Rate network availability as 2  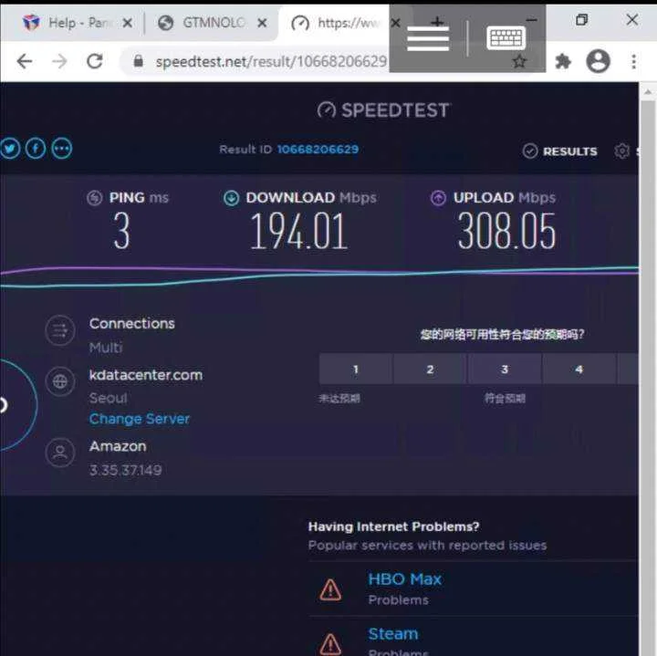click(x=430, y=369)
